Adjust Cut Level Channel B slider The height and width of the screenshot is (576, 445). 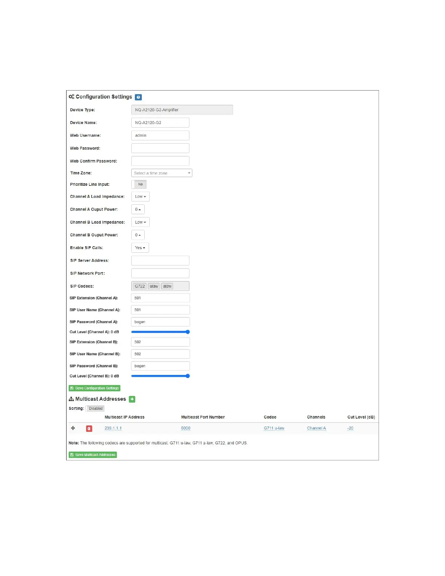click(160, 376)
